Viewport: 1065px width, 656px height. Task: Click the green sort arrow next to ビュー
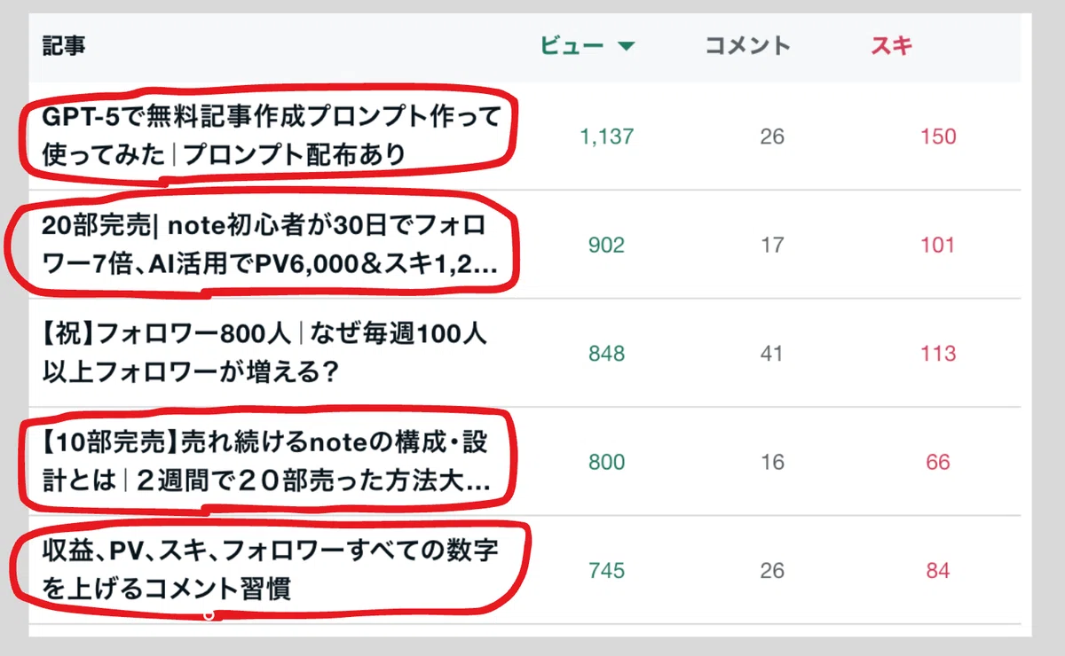[x=627, y=47]
